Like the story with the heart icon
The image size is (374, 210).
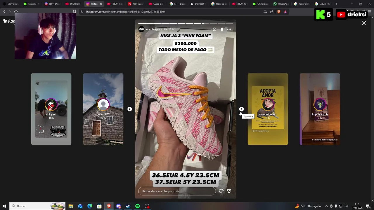(221, 191)
